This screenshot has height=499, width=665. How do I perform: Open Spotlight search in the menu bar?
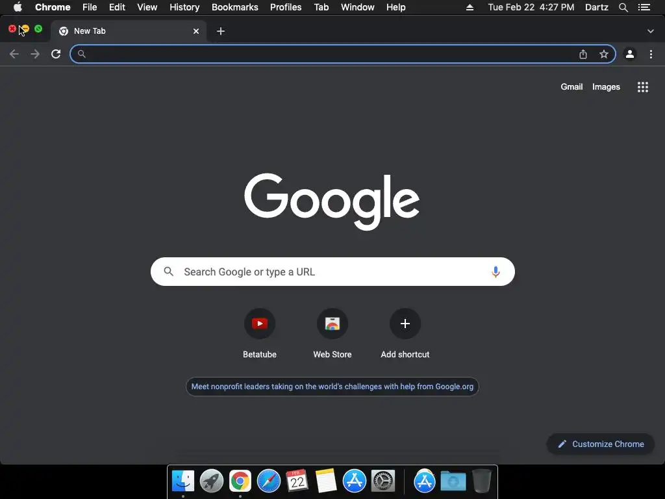(x=623, y=7)
